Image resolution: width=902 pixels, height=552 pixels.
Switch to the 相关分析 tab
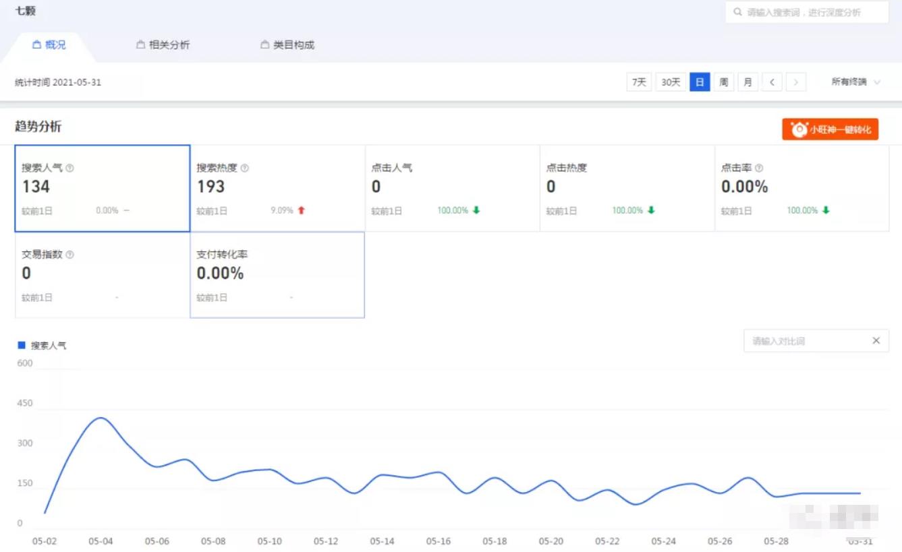(163, 45)
